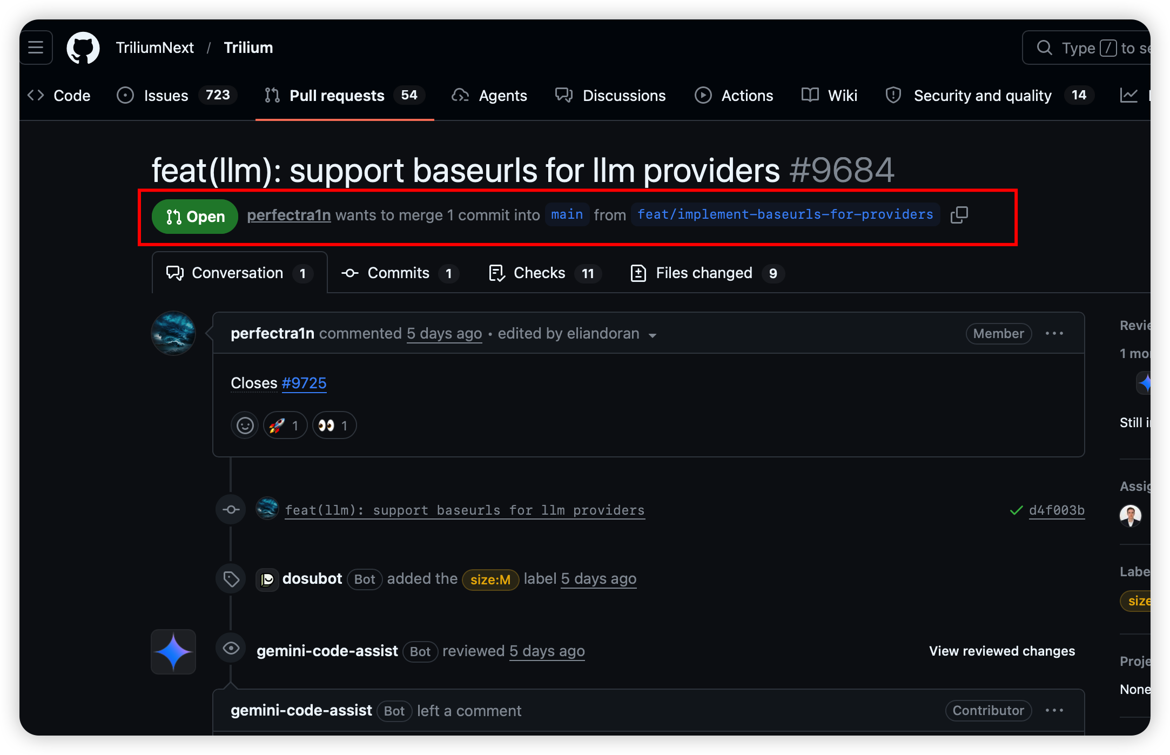Open the Trilium repository link
The image size is (1170, 755).
pos(248,48)
